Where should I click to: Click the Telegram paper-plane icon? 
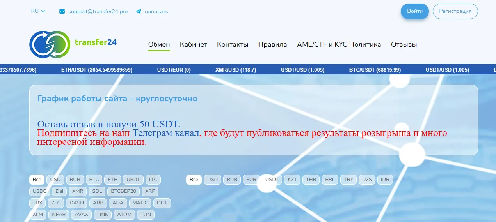[x=139, y=12]
